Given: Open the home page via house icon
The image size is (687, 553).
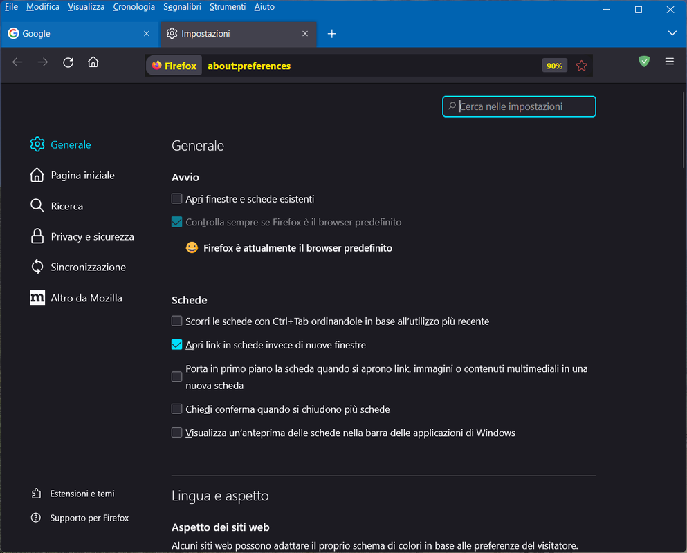Looking at the screenshot, I should 93,62.
